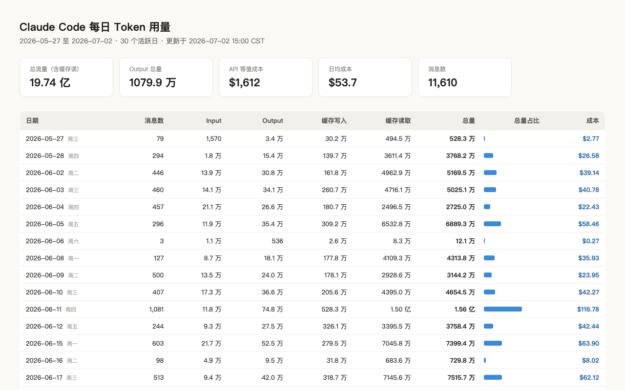Screen dimensions: 625x390
Task: Click the 缓存写入 column header
Action: [334, 120]
